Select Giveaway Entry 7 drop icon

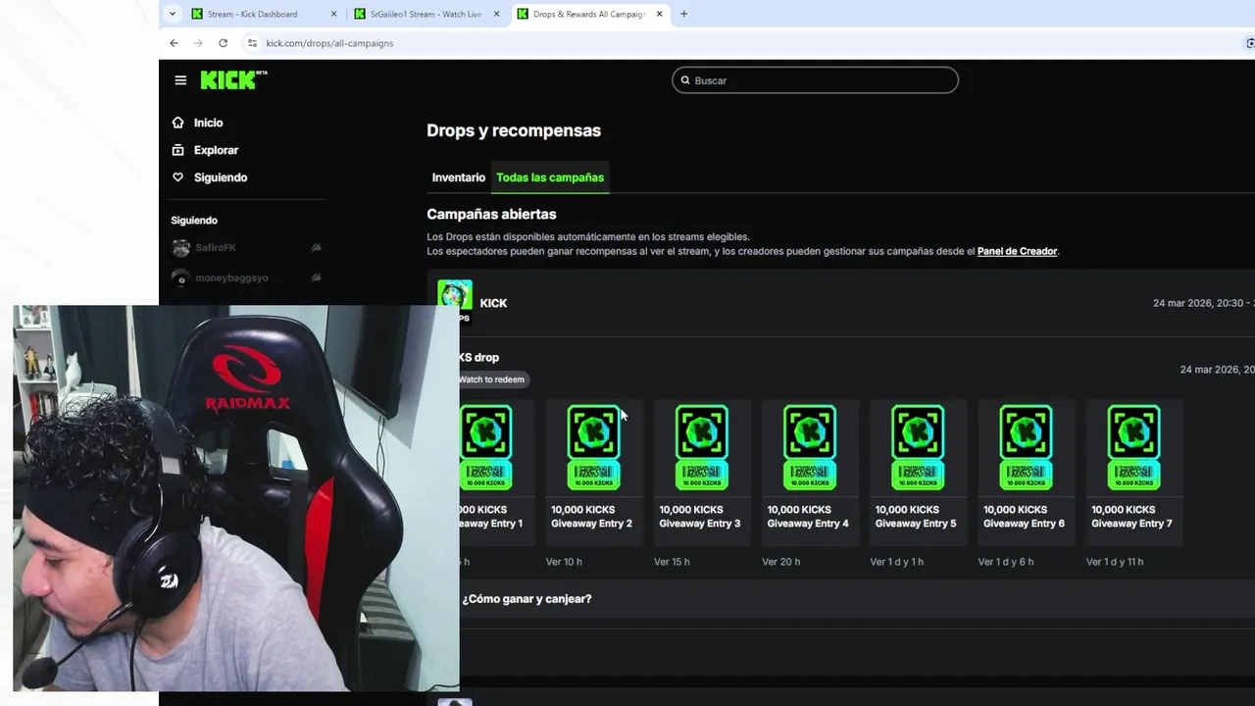[1133, 447]
